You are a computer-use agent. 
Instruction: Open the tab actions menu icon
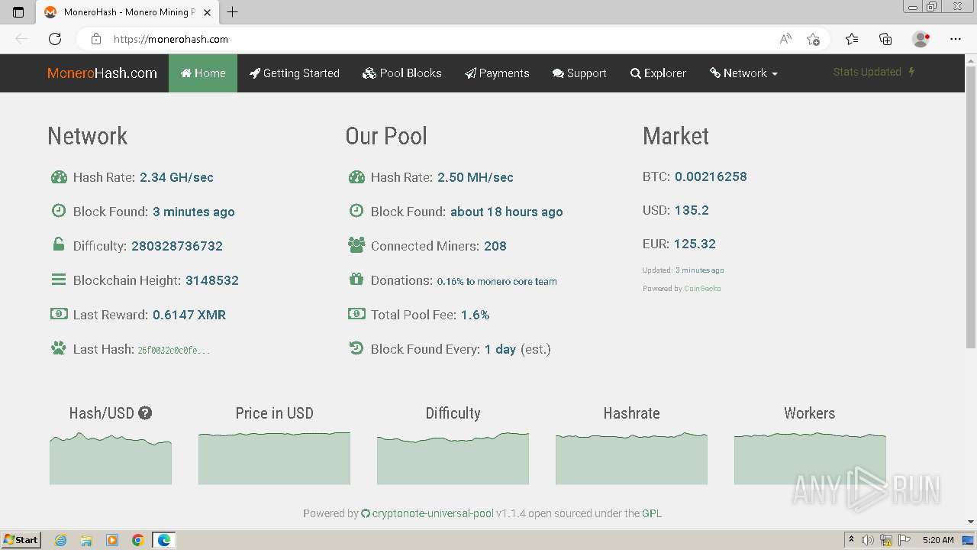tap(18, 12)
